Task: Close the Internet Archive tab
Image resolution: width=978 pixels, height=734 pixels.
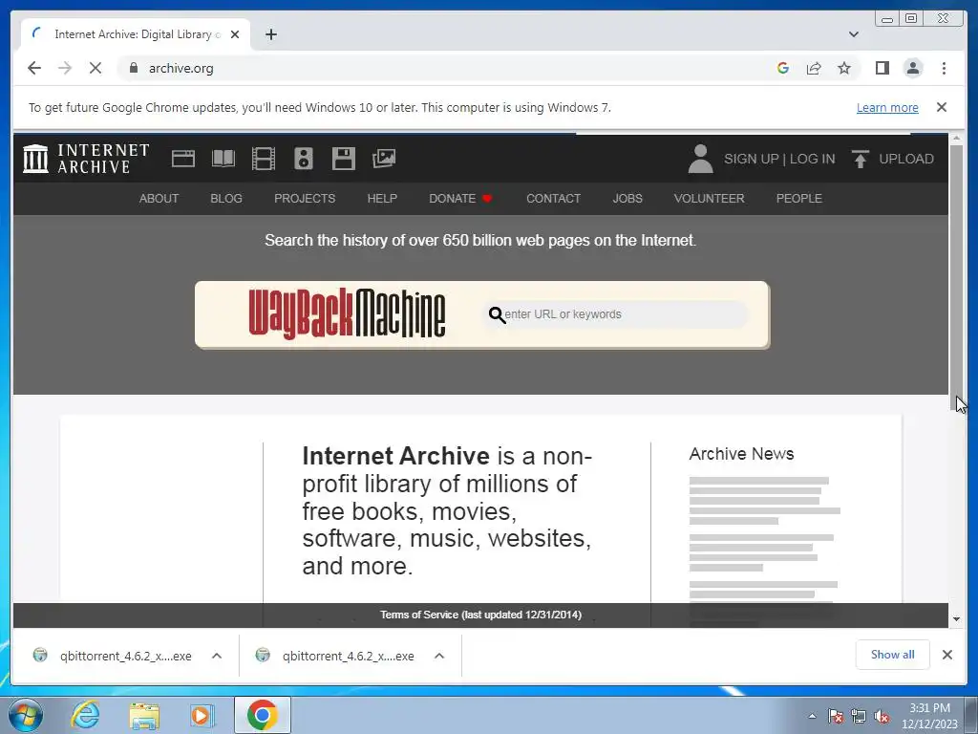Action: click(235, 34)
